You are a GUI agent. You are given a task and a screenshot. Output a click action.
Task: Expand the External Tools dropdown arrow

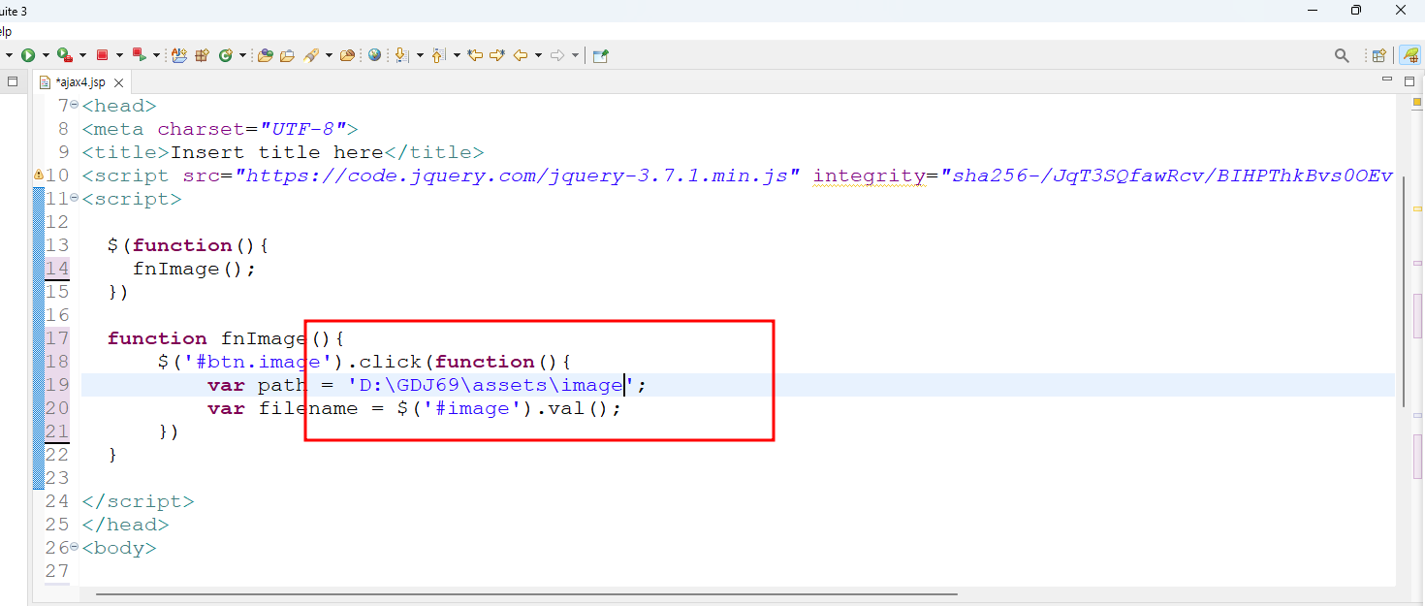(x=82, y=55)
